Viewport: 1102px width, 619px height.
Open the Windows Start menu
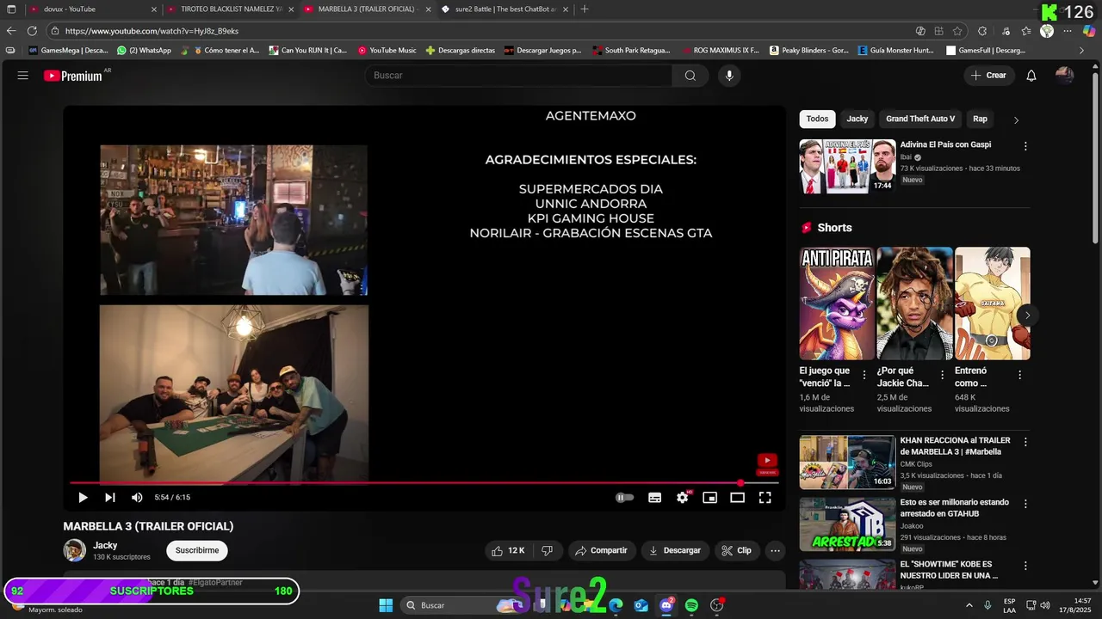click(386, 605)
